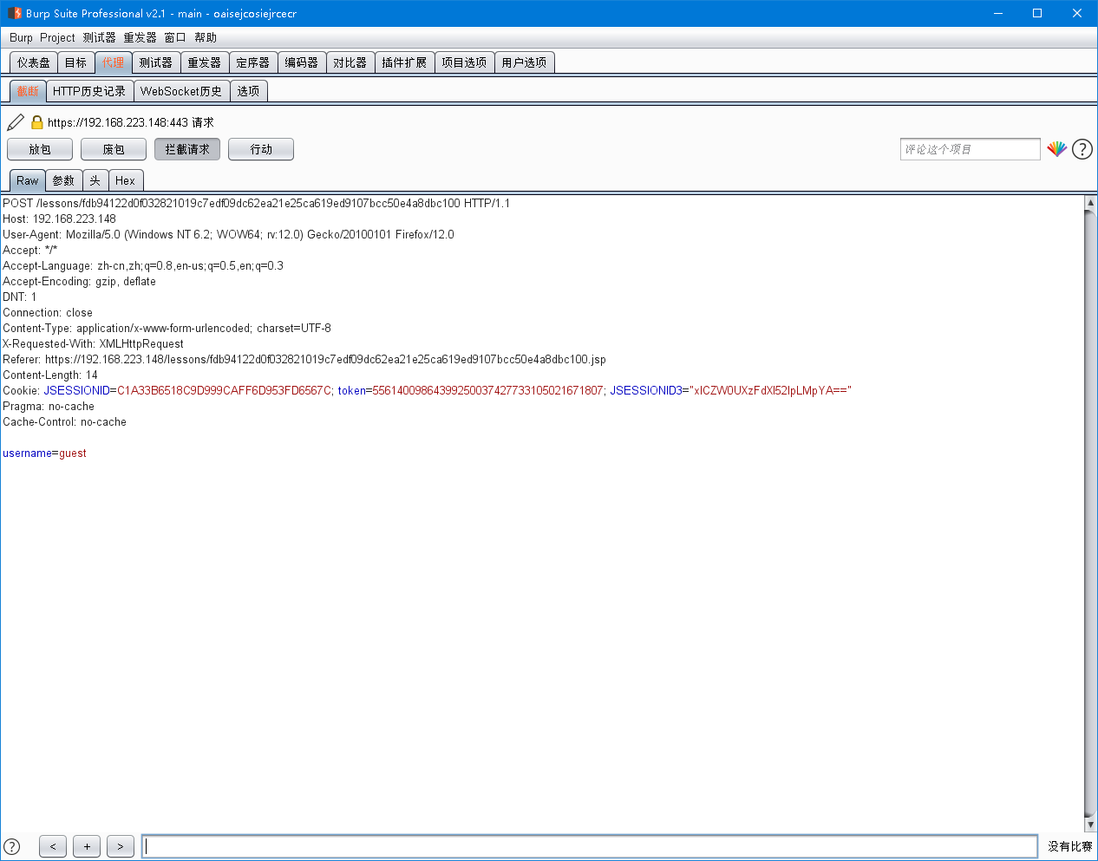Click the comment input field
Viewport: 1098px width, 861px height.
[970, 149]
